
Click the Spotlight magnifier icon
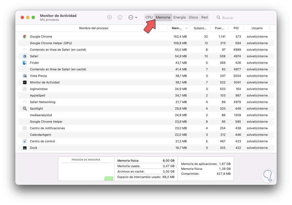click(25, 108)
